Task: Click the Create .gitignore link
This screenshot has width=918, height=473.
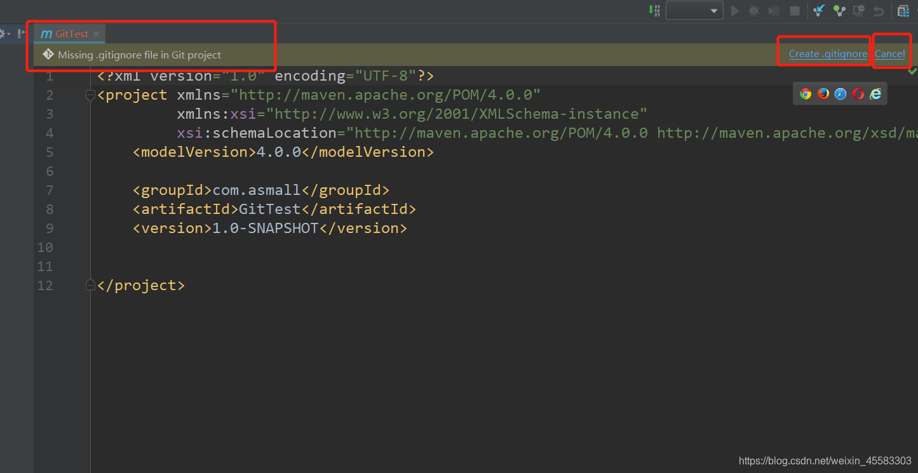Action: point(828,54)
